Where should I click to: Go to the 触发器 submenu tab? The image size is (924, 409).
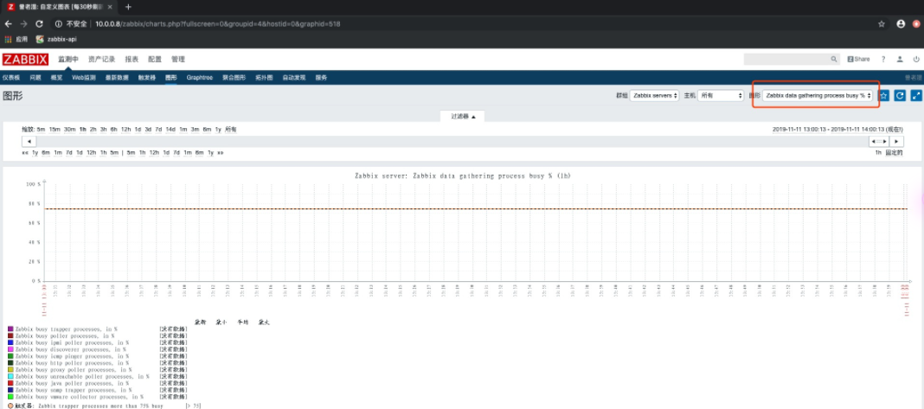coord(147,78)
